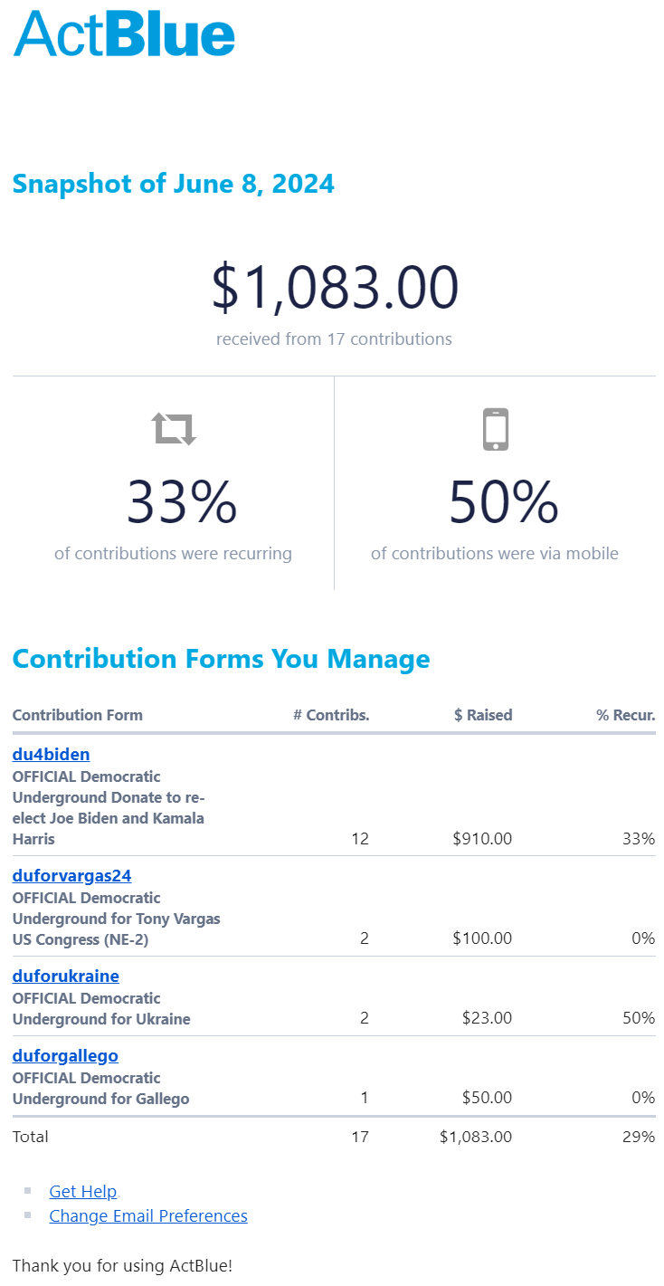The image size is (664, 1286).
Task: Open the duforvargas24 contribution form link
Action: [x=72, y=876]
